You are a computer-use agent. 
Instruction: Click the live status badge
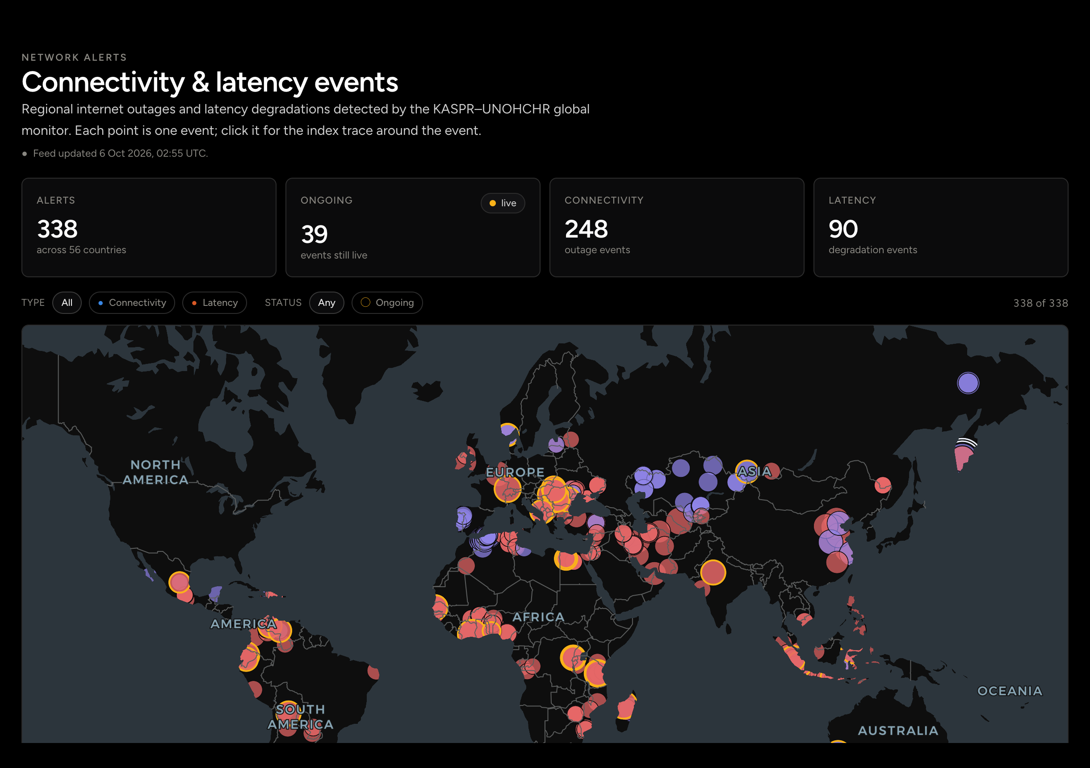(x=503, y=203)
